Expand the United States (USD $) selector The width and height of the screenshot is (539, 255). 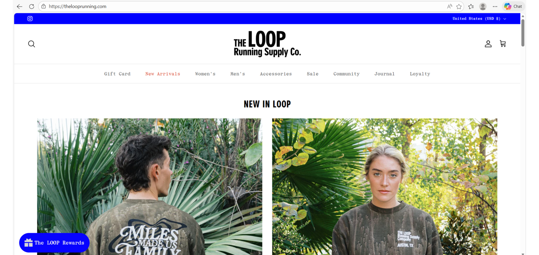tap(479, 19)
